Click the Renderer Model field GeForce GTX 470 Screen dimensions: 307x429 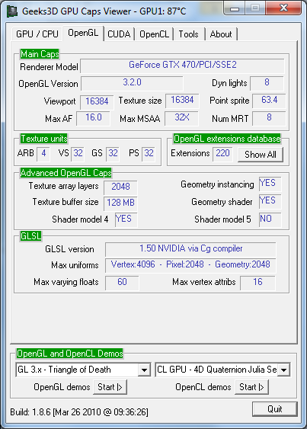[183, 66]
